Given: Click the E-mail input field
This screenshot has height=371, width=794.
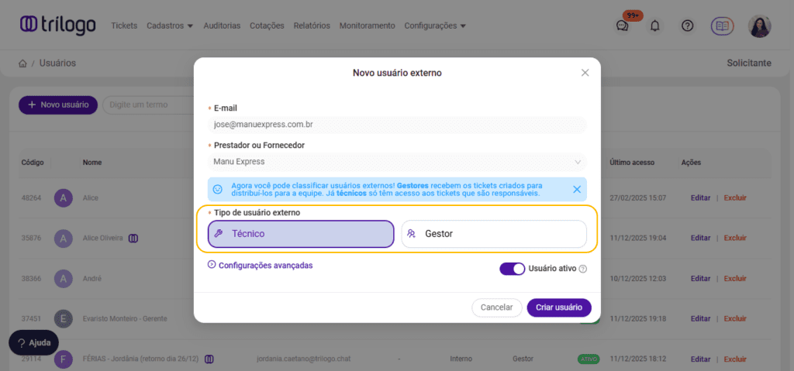Looking at the screenshot, I should (x=397, y=125).
